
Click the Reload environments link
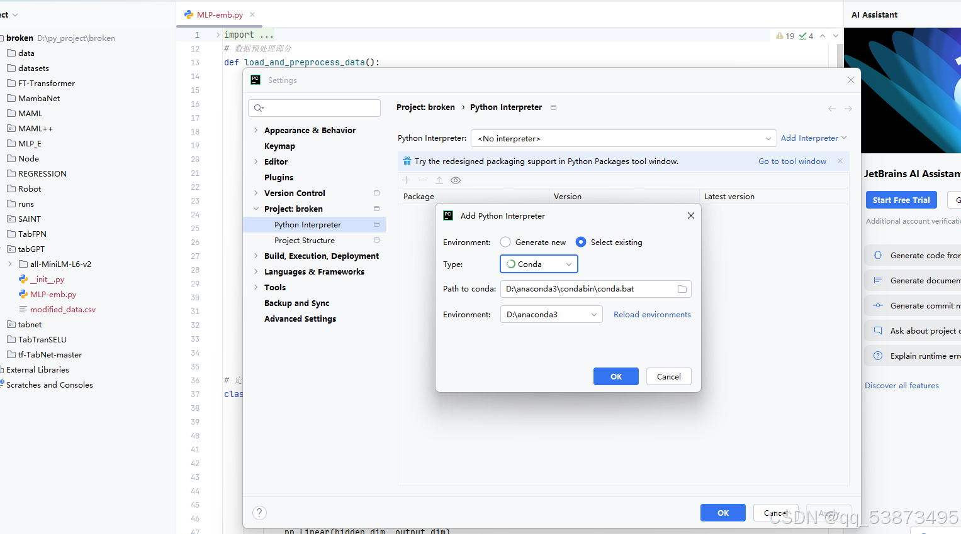tap(652, 315)
